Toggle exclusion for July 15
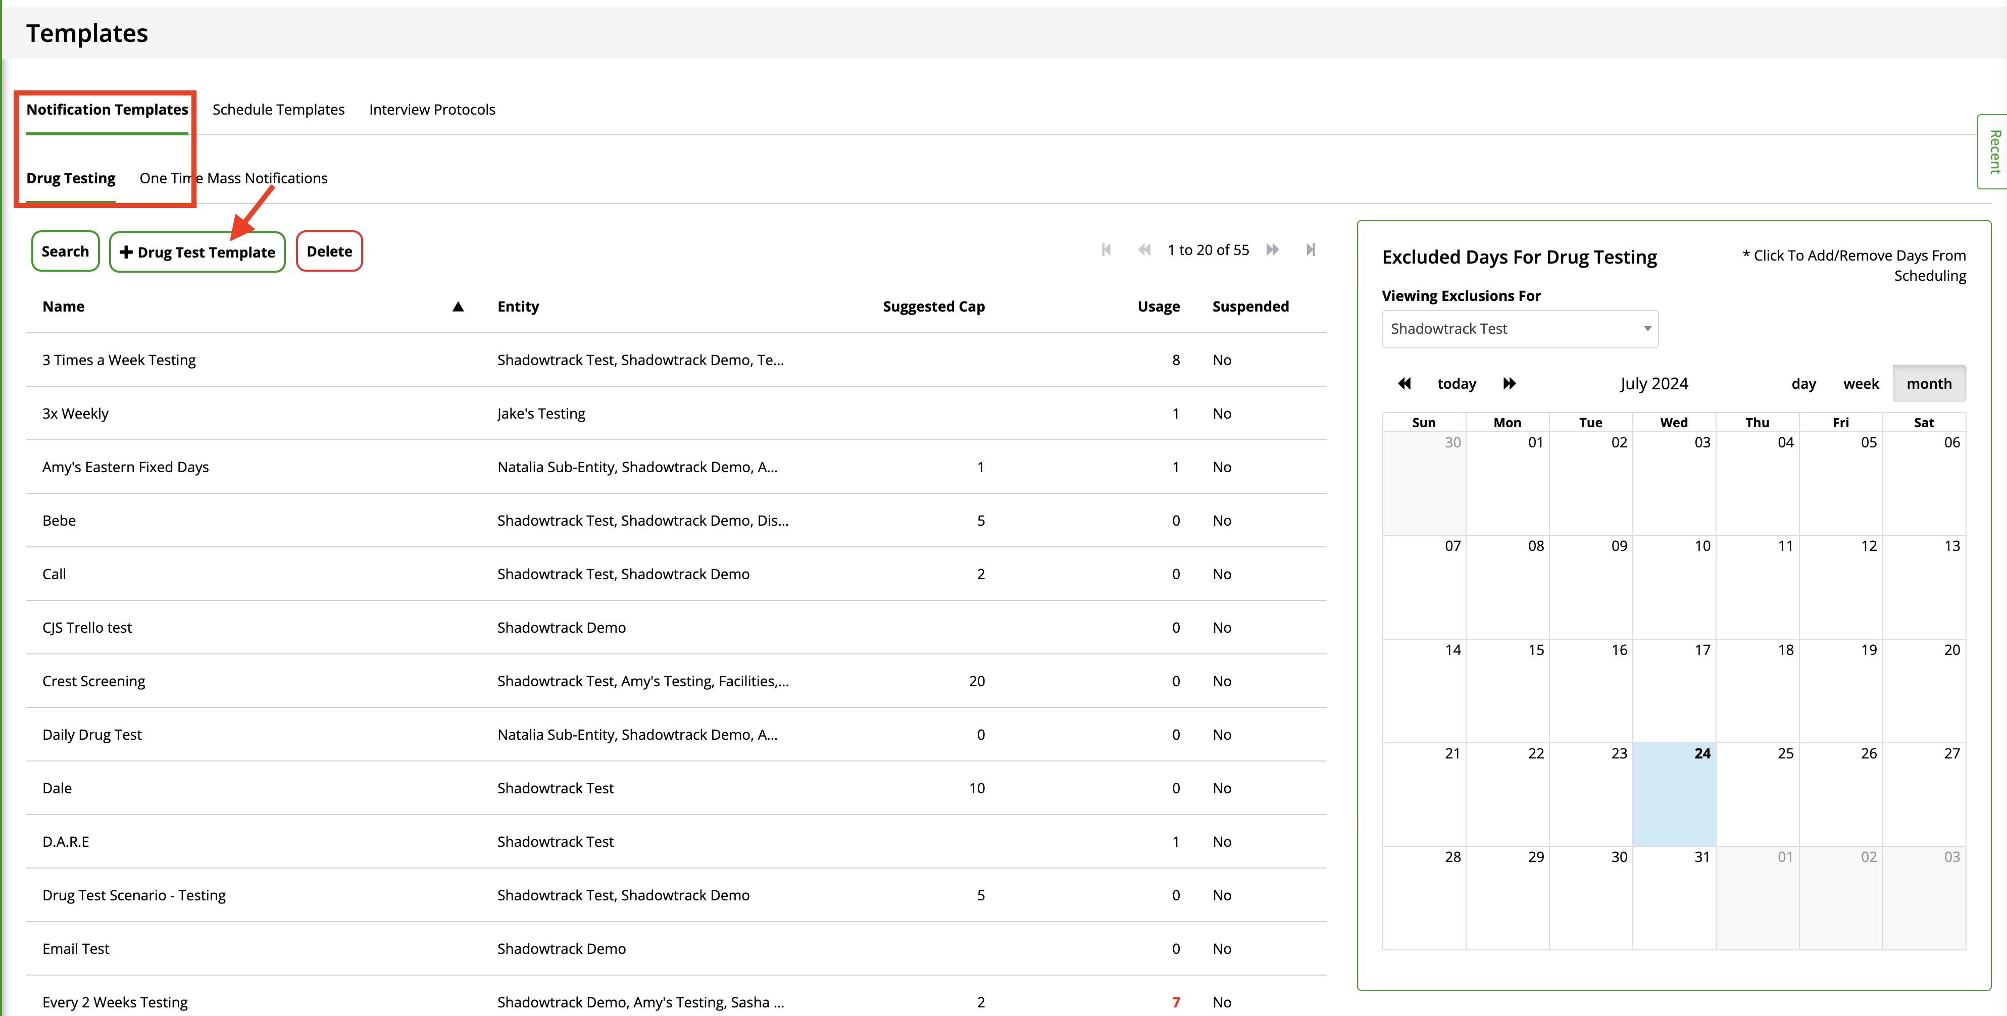 pyautogui.click(x=1507, y=690)
